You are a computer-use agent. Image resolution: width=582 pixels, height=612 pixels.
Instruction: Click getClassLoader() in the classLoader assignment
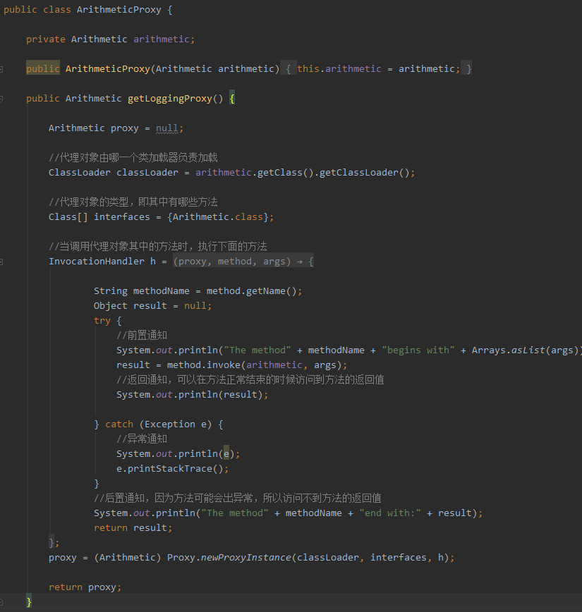tap(364, 173)
